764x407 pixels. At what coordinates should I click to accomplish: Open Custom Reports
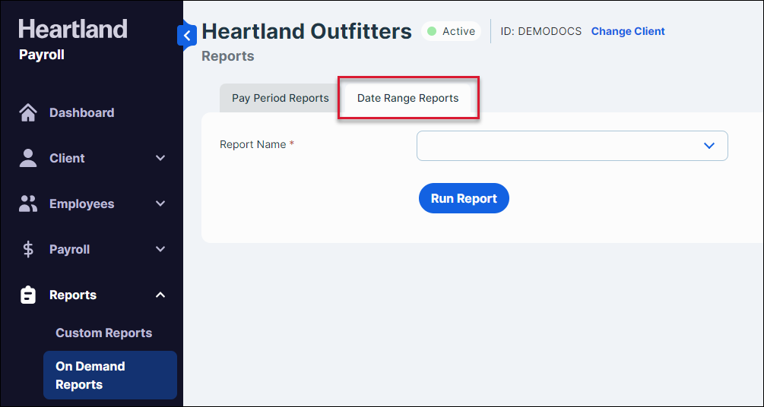click(x=104, y=333)
